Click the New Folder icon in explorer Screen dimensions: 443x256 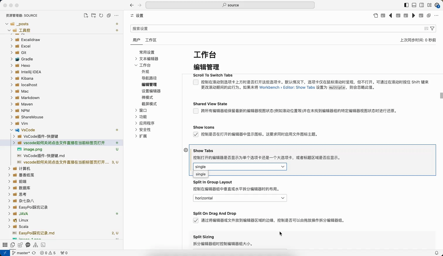click(93, 16)
